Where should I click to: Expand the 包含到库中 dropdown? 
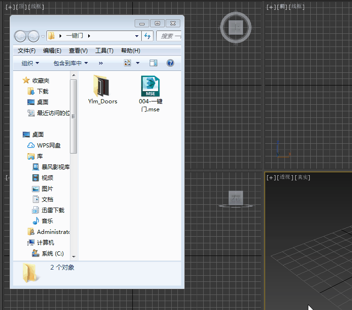(x=70, y=63)
